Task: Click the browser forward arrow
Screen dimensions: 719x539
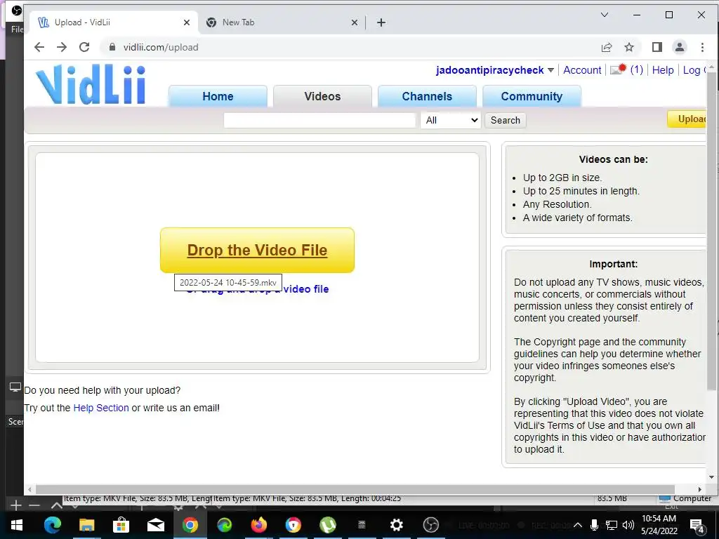Action: point(62,47)
